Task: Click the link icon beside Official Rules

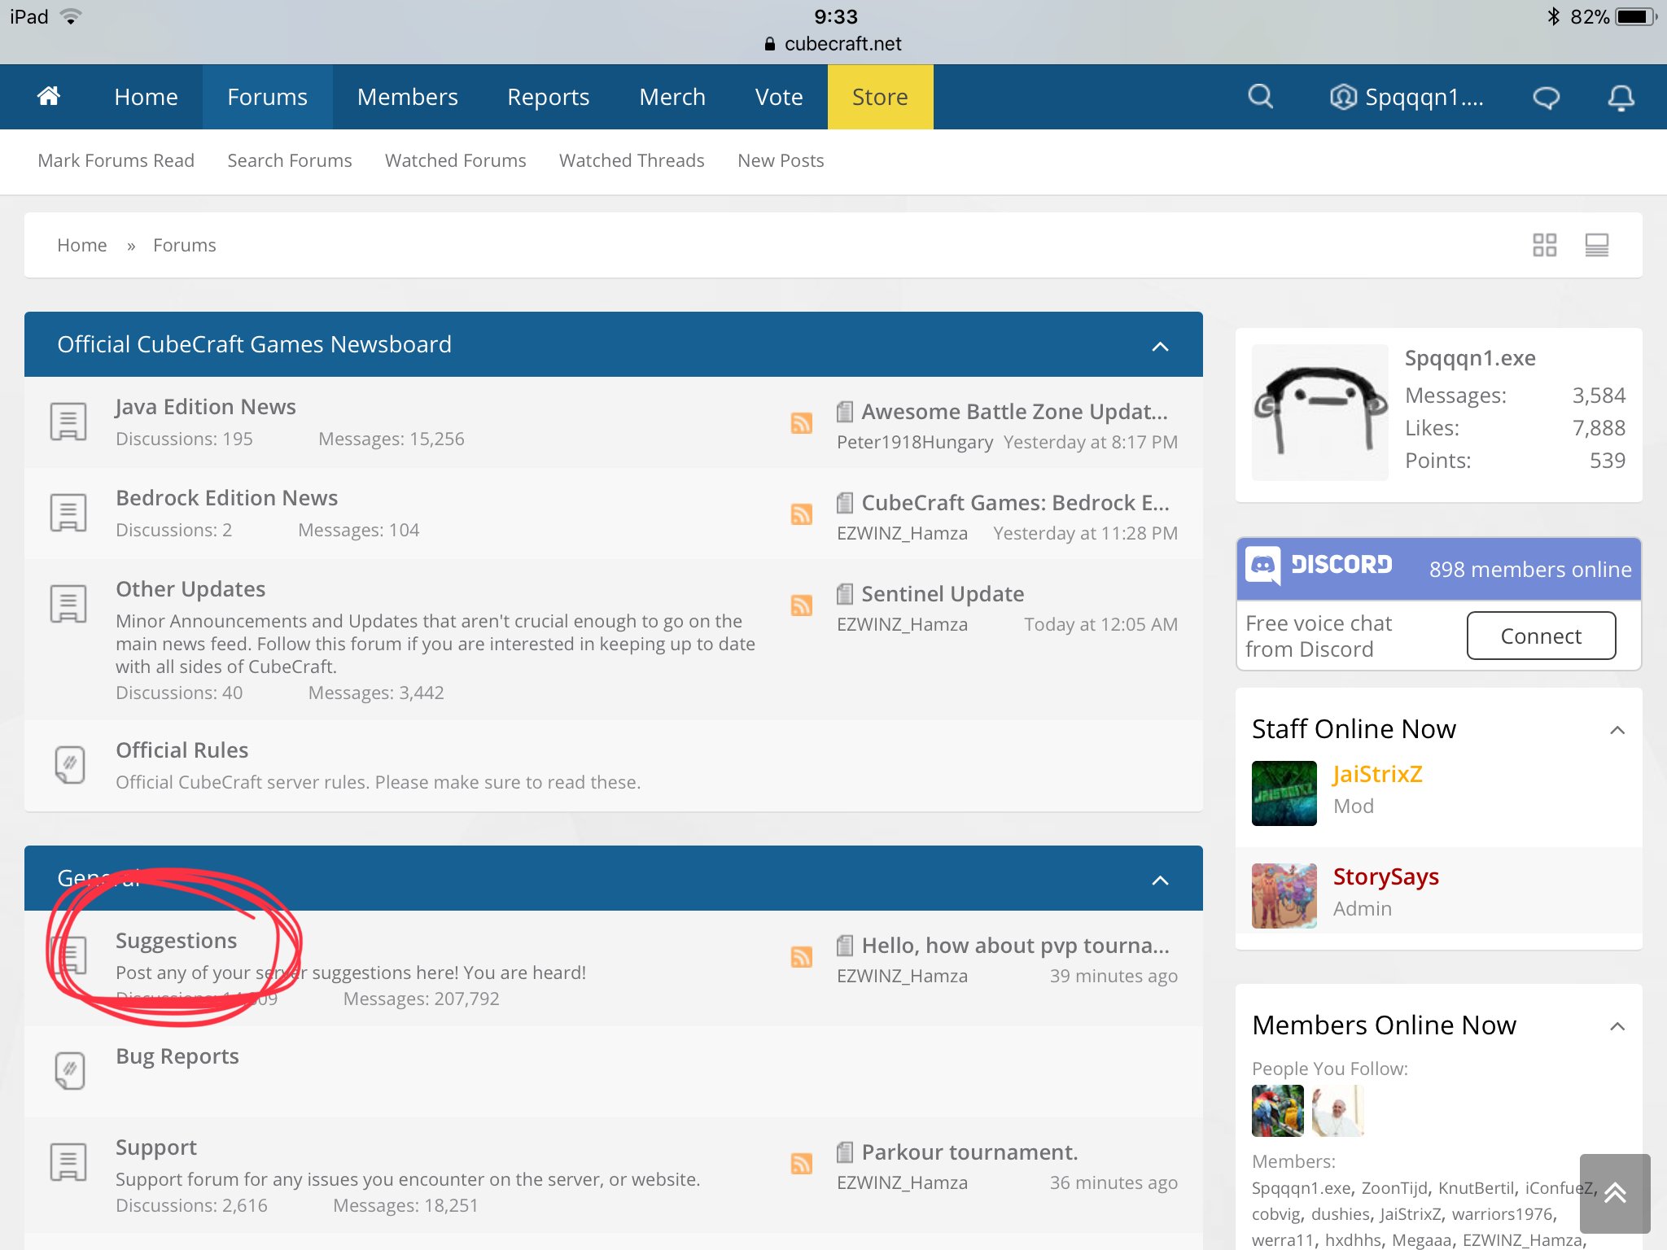Action: point(70,765)
